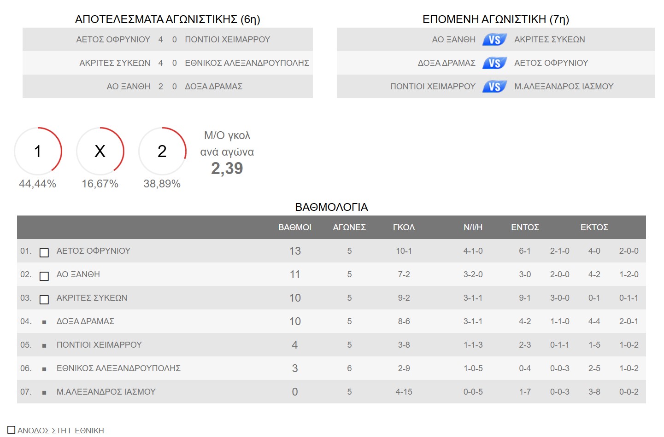Click the home win '1' percentage circle

tap(38, 151)
